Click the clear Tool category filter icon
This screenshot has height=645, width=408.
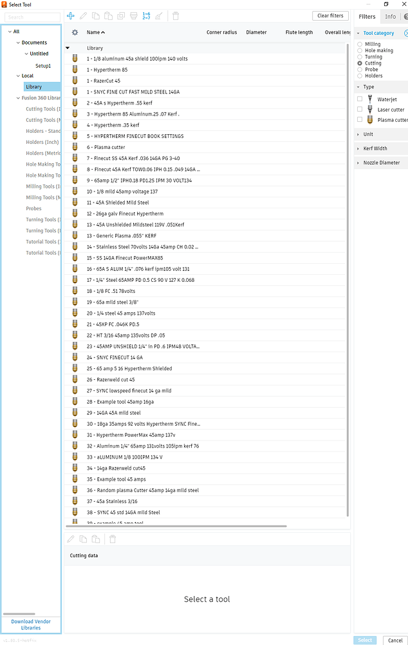point(406,33)
